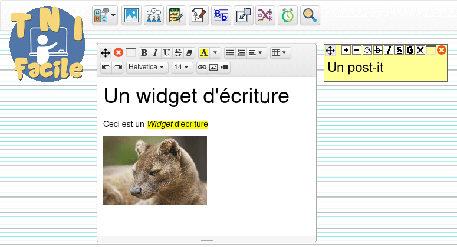Viewport: 457px width, 247px height.
Task: Open the table insert dropdown
Action: click(x=280, y=53)
